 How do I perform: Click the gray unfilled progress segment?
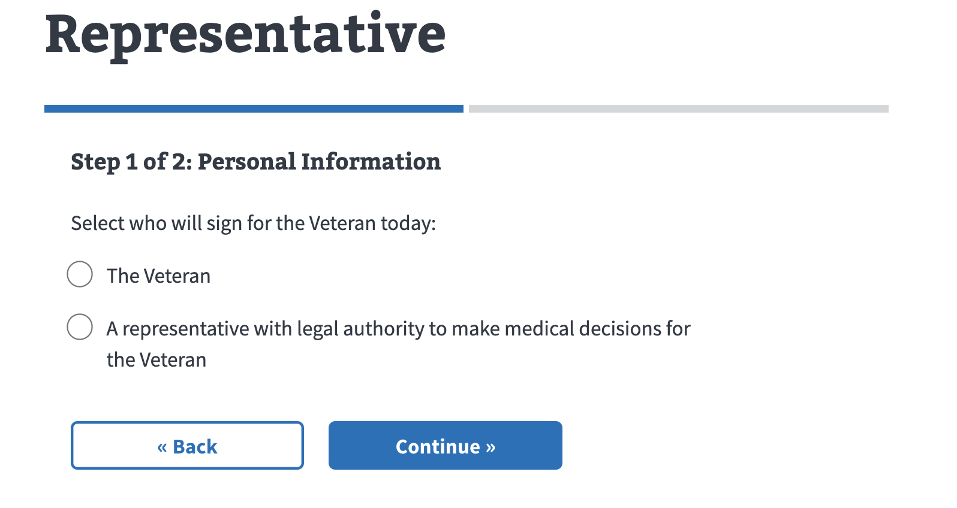click(x=678, y=108)
